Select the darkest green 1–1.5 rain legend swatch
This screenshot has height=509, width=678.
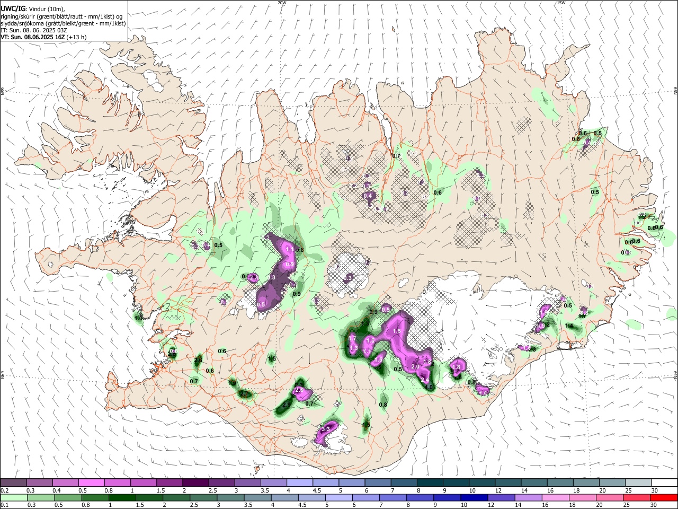122,497
